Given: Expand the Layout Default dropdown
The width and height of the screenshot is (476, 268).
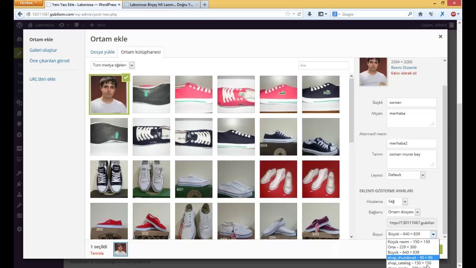Looking at the screenshot, I should click(x=406, y=175).
